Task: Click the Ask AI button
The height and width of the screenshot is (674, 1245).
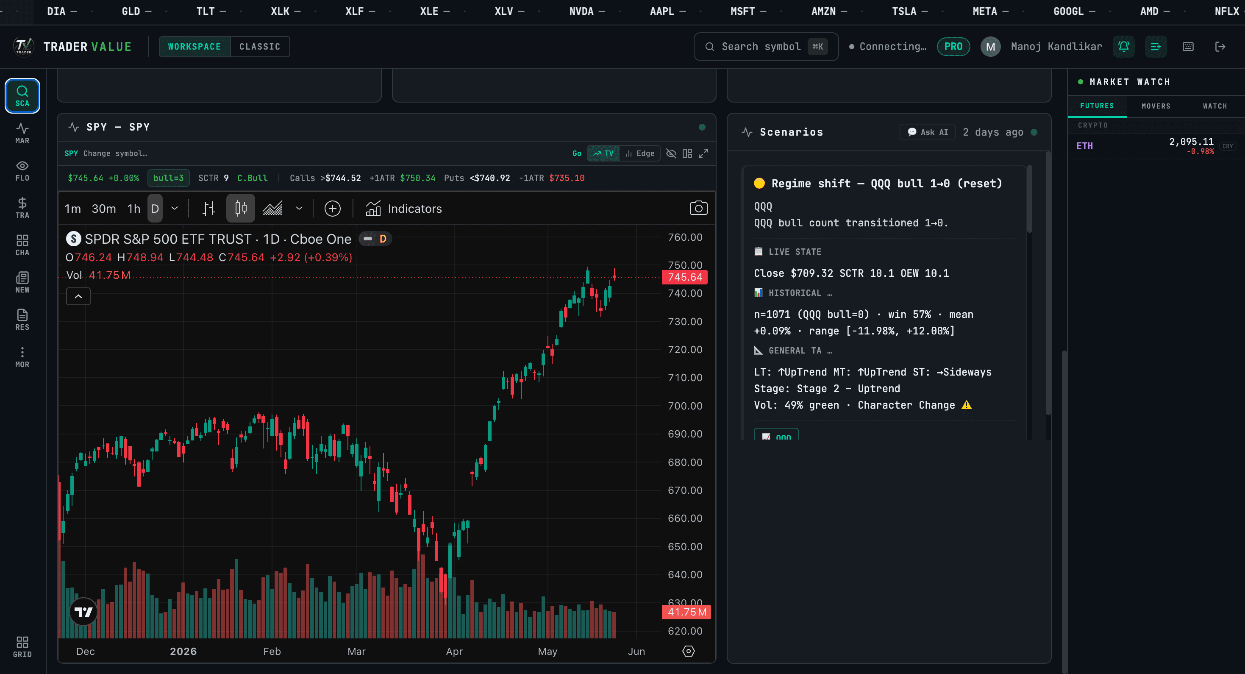Action: click(x=928, y=132)
